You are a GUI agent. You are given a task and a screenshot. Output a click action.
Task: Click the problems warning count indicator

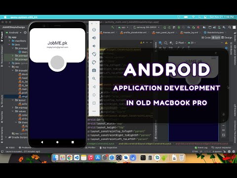(142, 43)
